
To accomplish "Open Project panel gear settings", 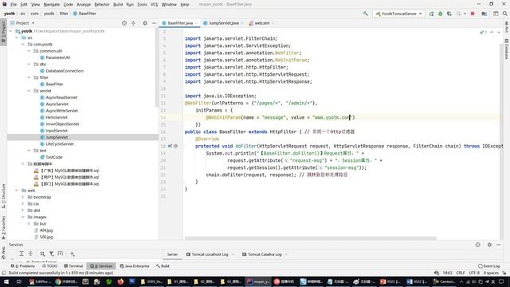I will [145, 23].
